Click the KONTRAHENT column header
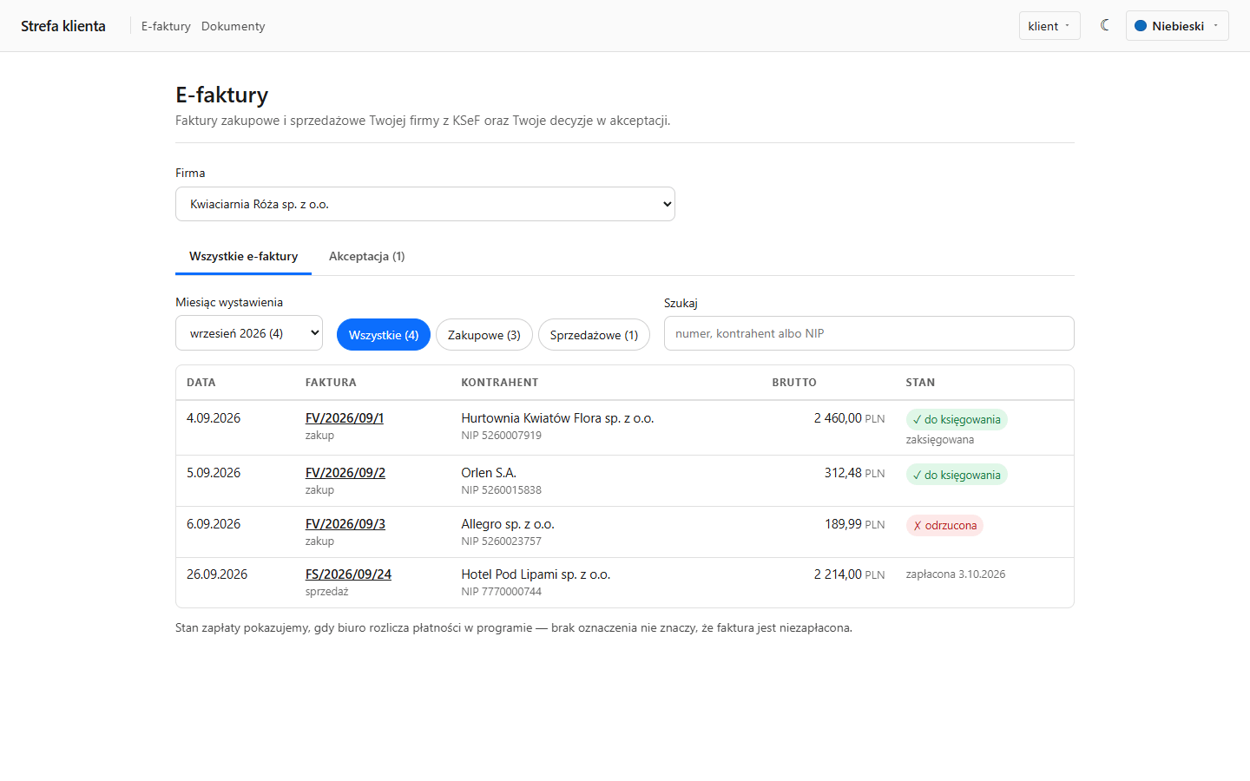The height and width of the screenshot is (781, 1250). (x=500, y=383)
